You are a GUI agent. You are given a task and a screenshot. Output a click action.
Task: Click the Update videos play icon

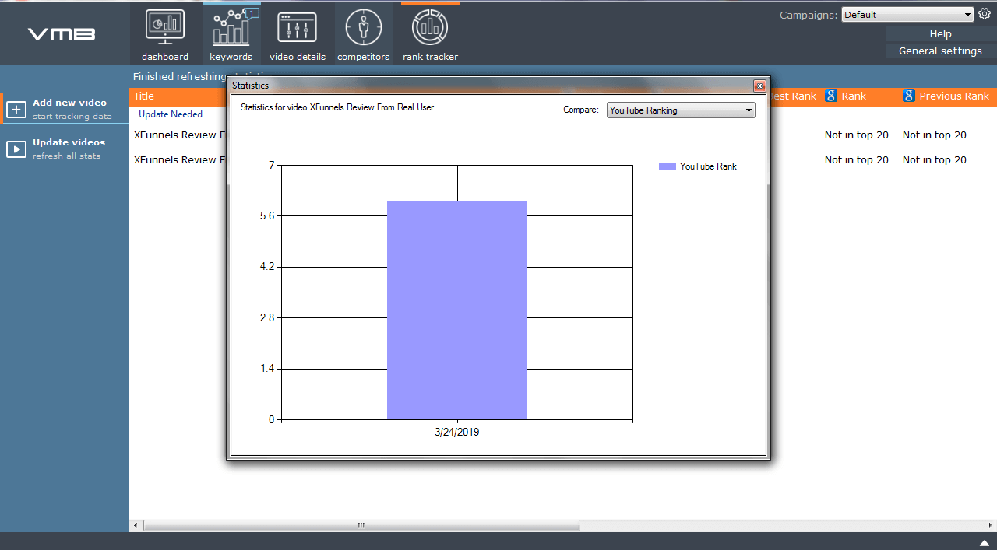[x=16, y=149]
